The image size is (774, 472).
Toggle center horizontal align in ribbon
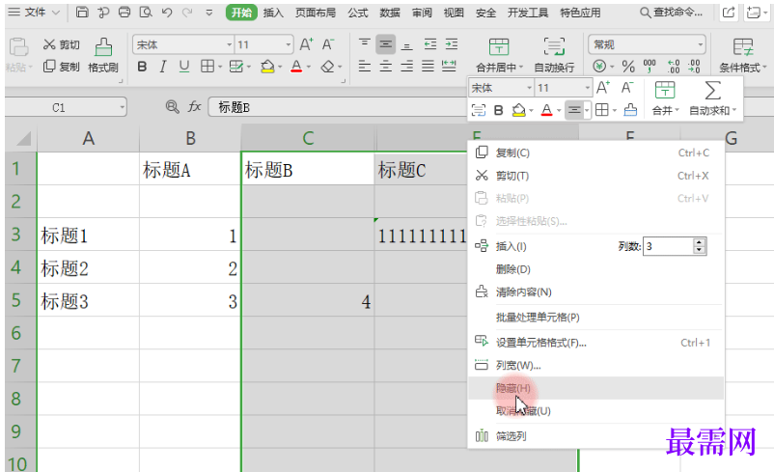coord(385,67)
